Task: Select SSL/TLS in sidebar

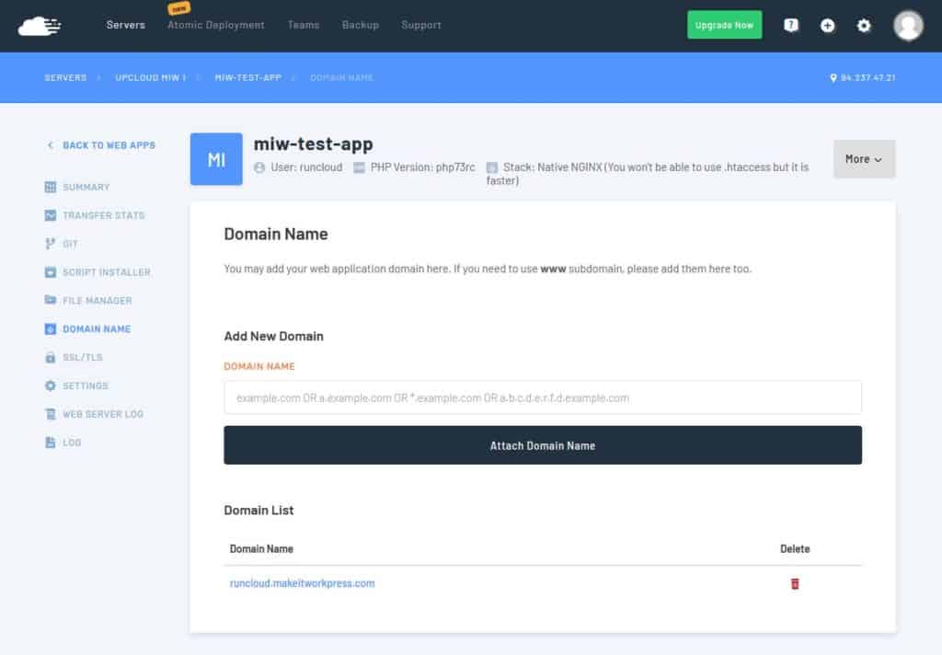Action: click(82, 357)
